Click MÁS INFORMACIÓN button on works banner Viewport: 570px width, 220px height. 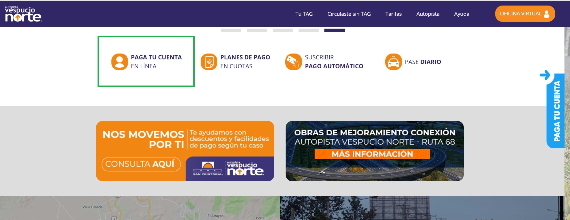(372, 154)
